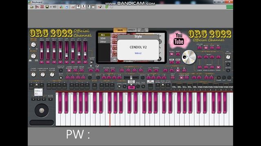Toggle the Lower On/Off button
Viewport: 261px width, 146px height.
coord(199,67)
